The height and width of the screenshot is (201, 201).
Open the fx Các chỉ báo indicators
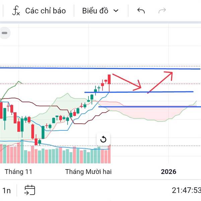(x=39, y=11)
